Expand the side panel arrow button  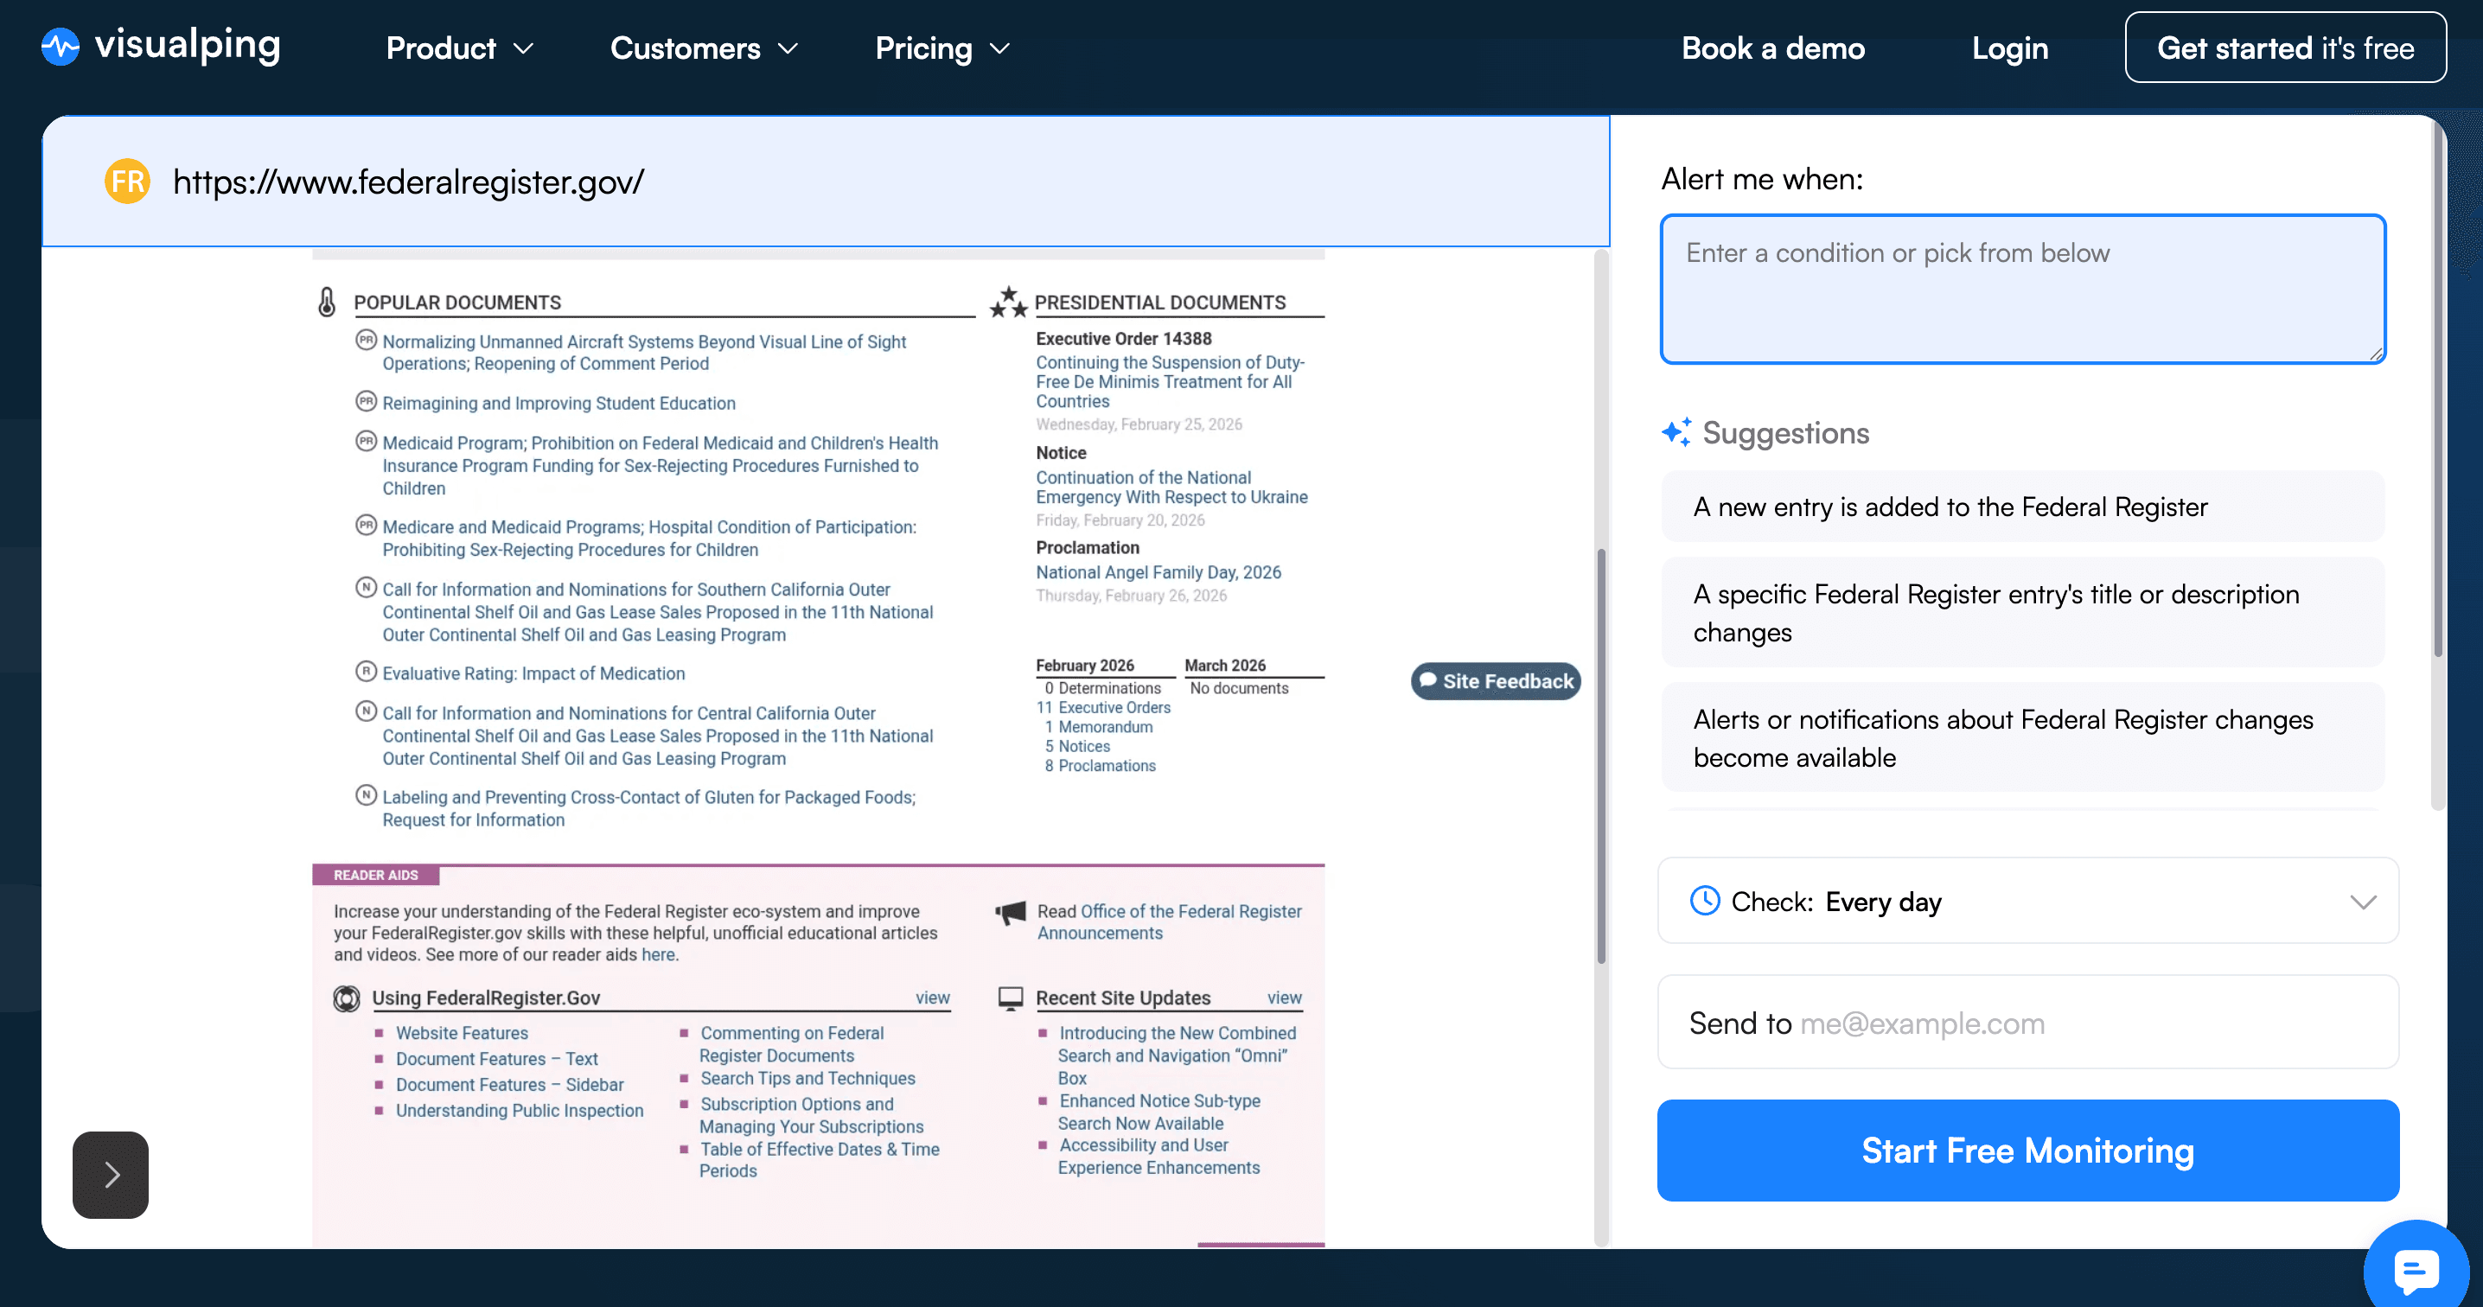point(111,1174)
